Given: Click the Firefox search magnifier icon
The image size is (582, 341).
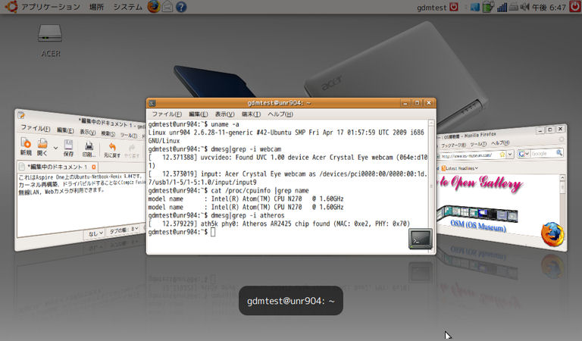Looking at the screenshot, I should pos(559,152).
